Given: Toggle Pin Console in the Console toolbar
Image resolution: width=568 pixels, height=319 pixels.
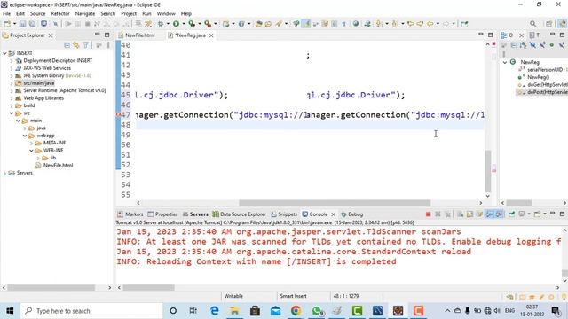Looking at the screenshot, I should (511, 214).
